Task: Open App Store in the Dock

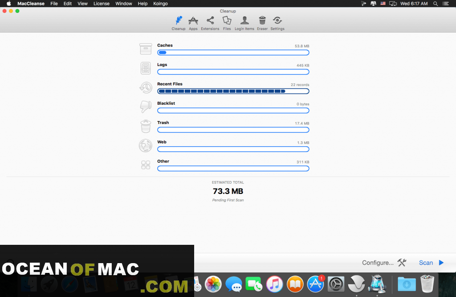Action: pos(316,284)
